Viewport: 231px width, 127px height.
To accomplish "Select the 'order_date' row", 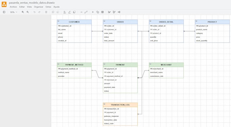I will tap(120, 33).
